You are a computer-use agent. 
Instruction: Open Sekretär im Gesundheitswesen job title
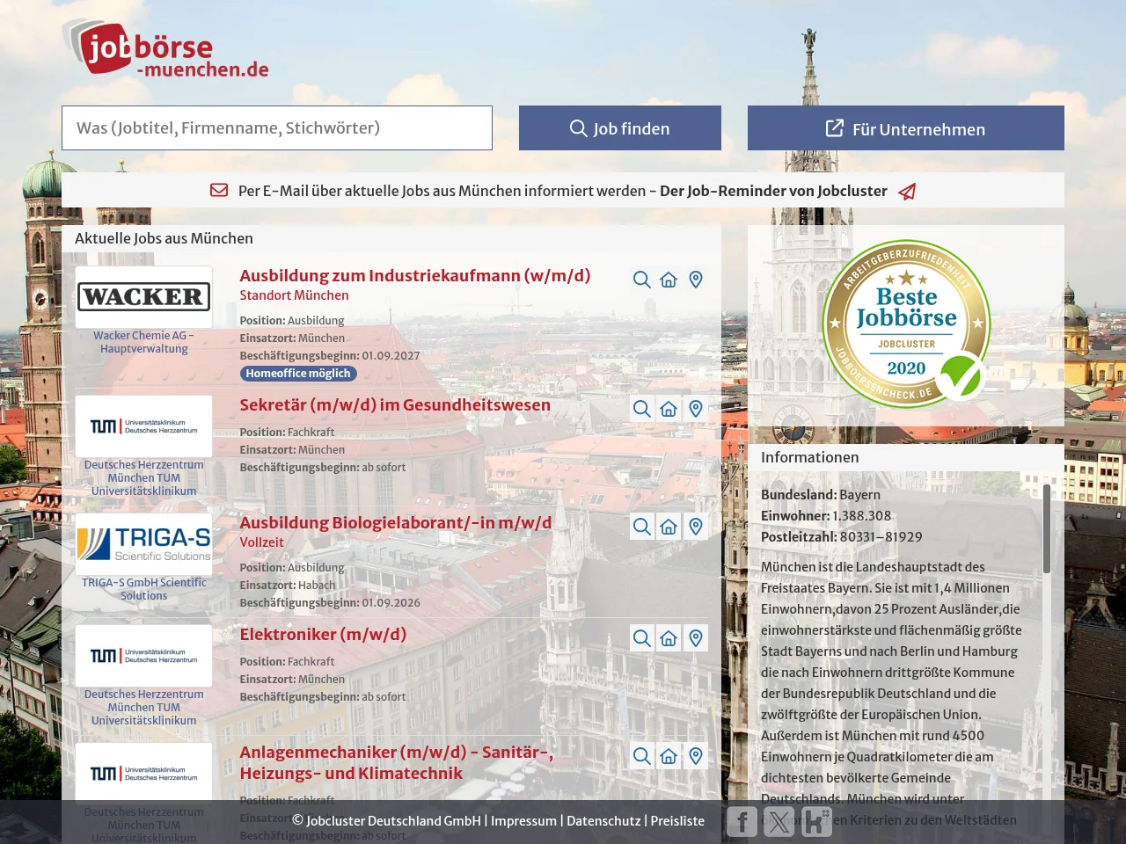click(x=395, y=404)
